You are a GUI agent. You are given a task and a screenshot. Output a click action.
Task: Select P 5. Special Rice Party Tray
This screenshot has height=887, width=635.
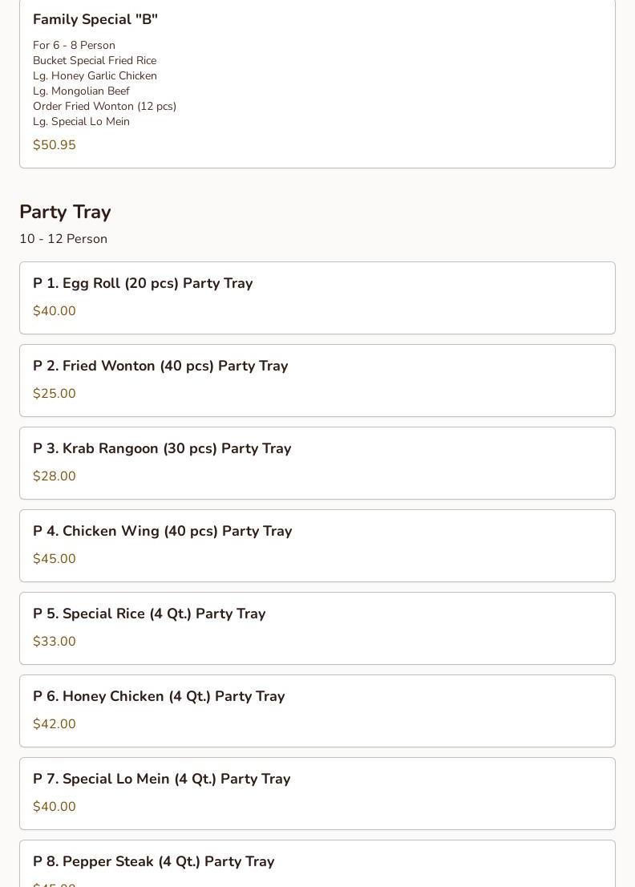coord(149,614)
